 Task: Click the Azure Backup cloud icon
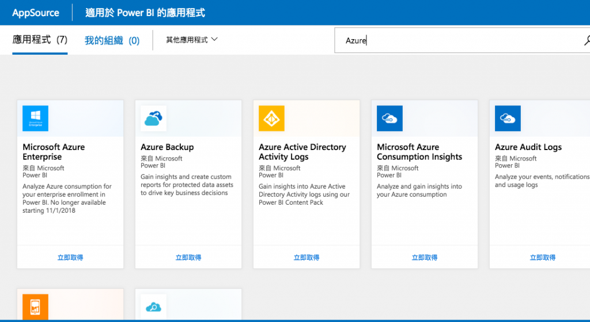(153, 118)
